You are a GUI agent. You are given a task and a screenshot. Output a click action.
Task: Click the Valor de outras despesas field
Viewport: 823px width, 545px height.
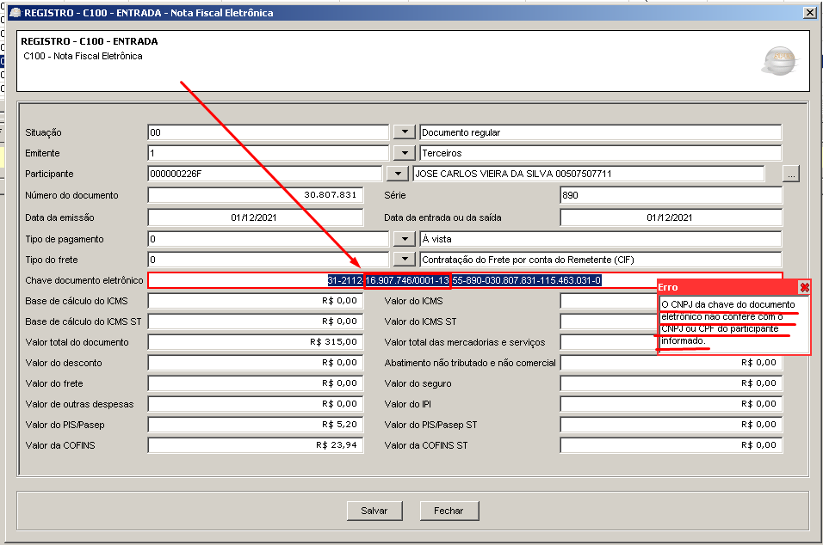[x=255, y=404]
